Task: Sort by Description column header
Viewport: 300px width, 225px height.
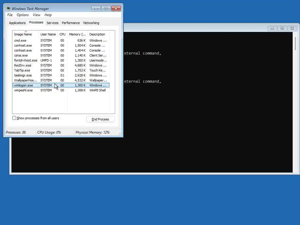Action: pyautogui.click(x=98, y=34)
